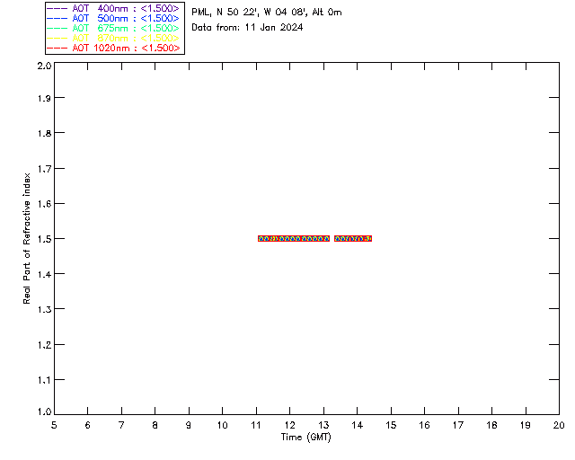The image size is (575, 460).
Task: Click x-axis label 11
Action: point(256,425)
